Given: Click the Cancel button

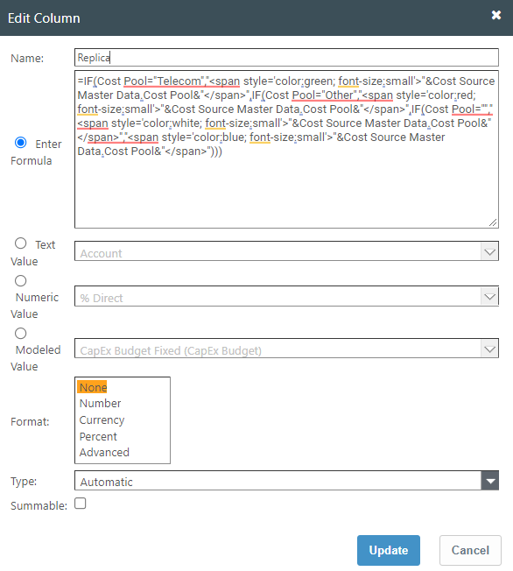Looking at the screenshot, I should pyautogui.click(x=470, y=550).
